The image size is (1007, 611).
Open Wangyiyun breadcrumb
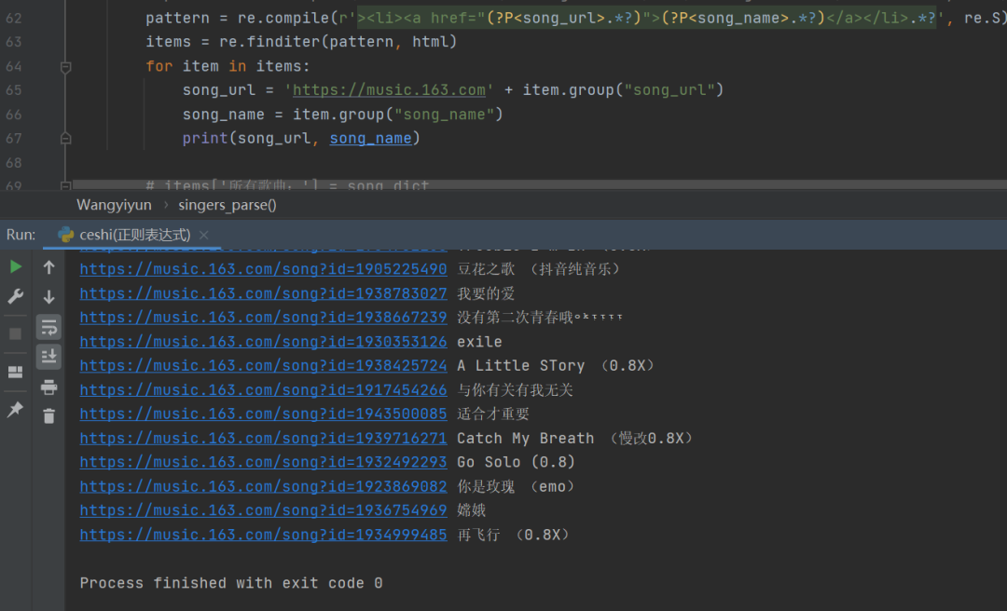[x=115, y=205]
